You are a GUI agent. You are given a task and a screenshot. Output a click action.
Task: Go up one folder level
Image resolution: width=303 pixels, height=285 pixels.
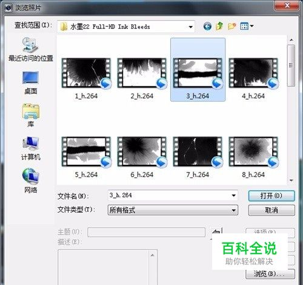click(219, 26)
